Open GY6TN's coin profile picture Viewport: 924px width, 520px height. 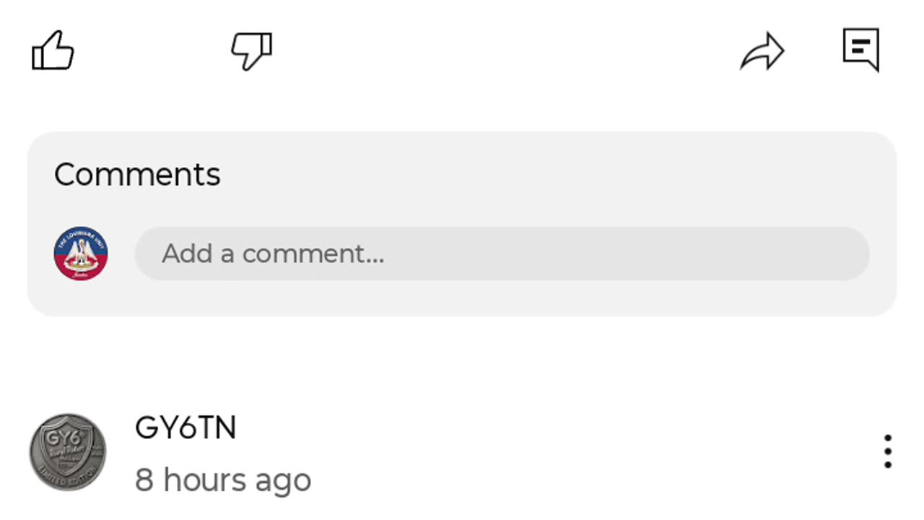pyautogui.click(x=67, y=453)
